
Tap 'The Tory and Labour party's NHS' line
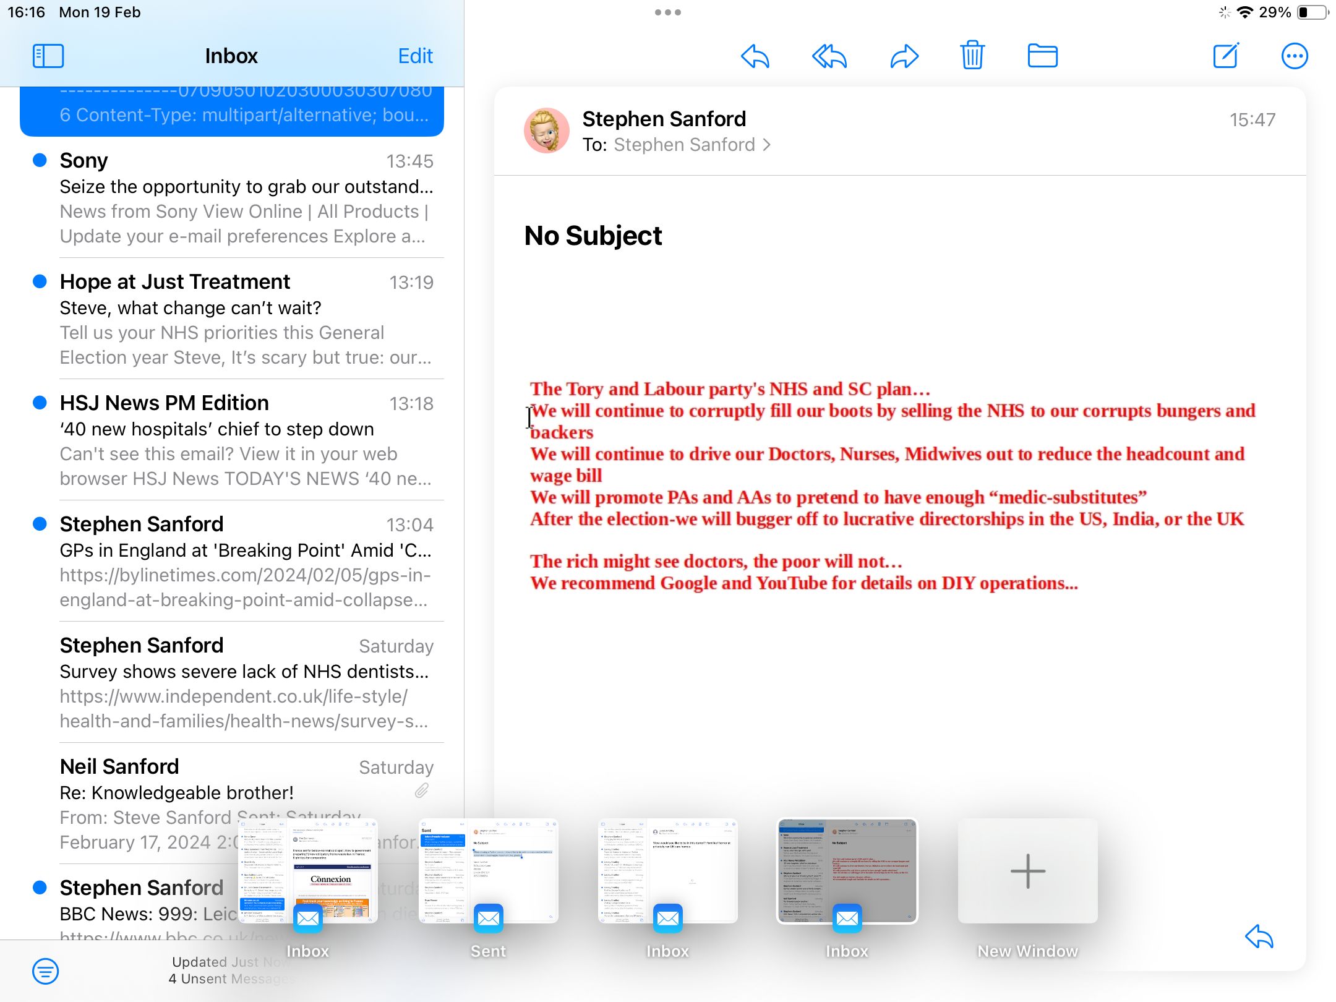point(730,389)
